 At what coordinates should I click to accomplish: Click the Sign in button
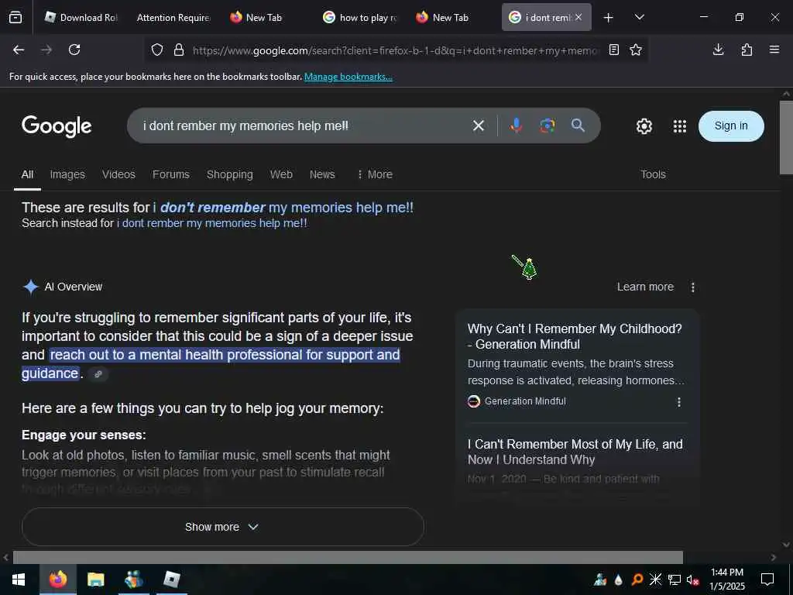point(731,126)
